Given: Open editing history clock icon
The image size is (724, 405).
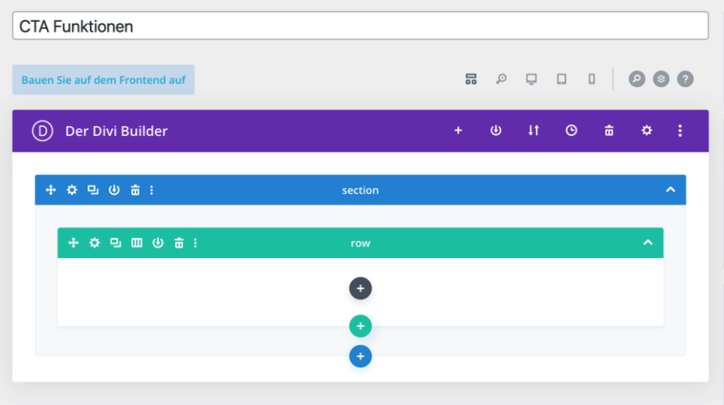Looking at the screenshot, I should point(572,131).
